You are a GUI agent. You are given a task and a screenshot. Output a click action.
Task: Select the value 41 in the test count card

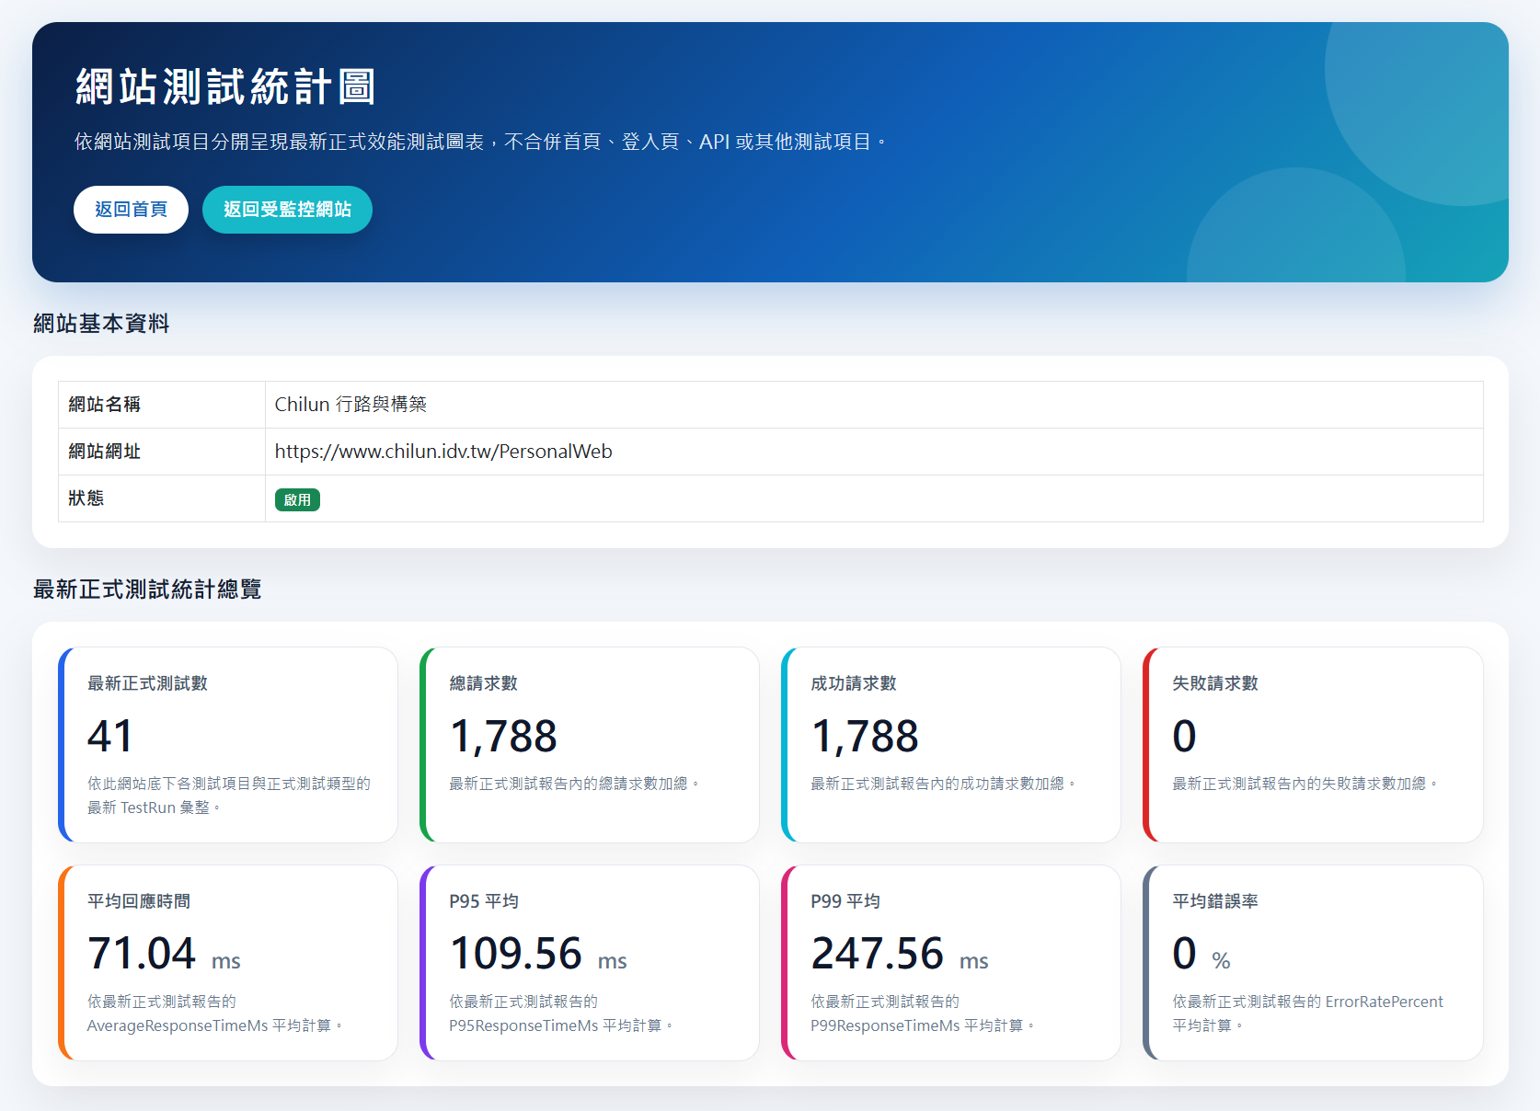coord(110,736)
